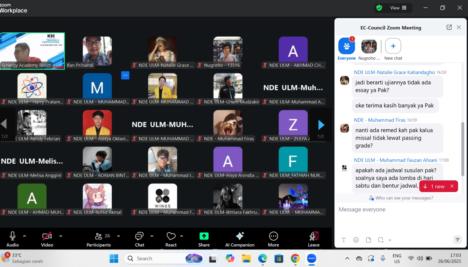Turn on camera with Video button
468x267 pixels.
(47, 236)
